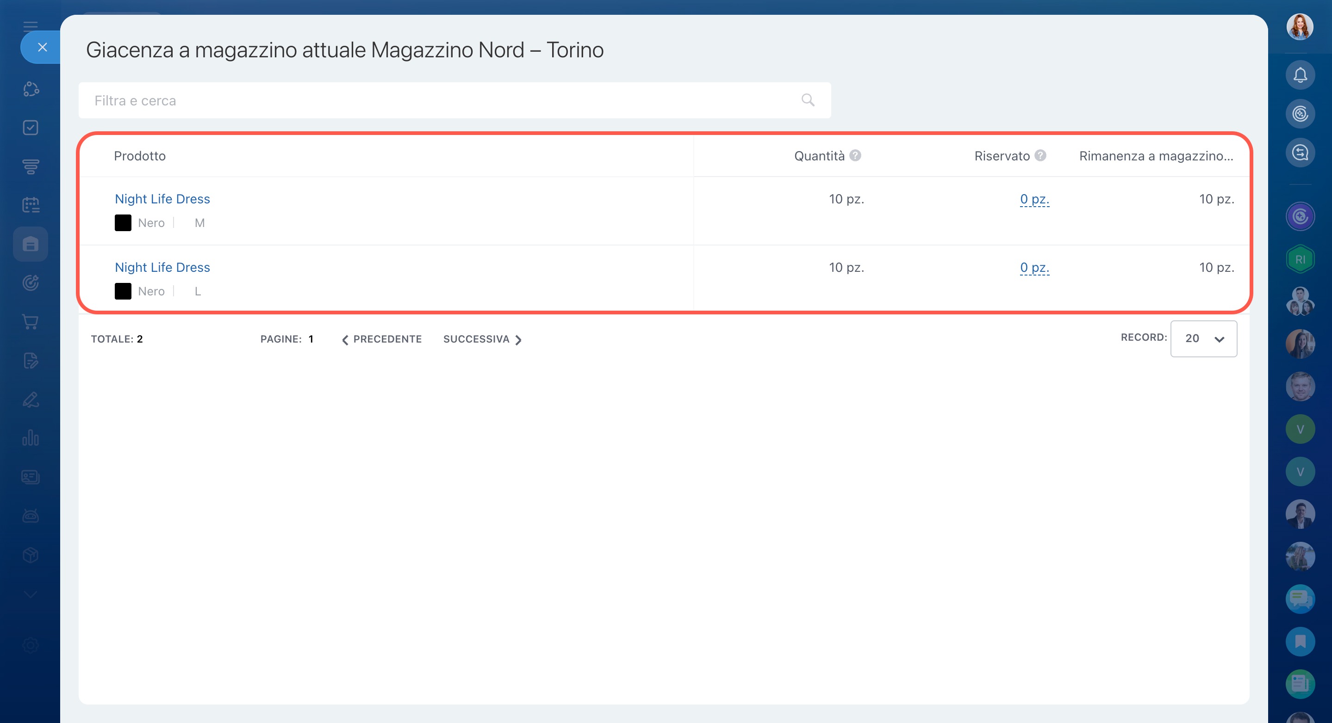Click black Nero color swatch for size M
Image resolution: width=1332 pixels, height=723 pixels.
click(x=123, y=223)
